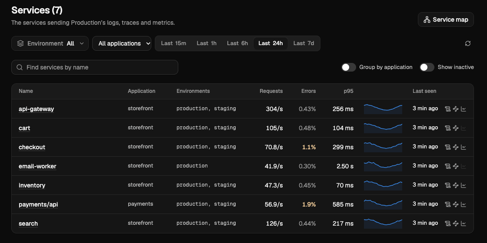
Task: Select the Last 15m time range
Action: point(173,43)
